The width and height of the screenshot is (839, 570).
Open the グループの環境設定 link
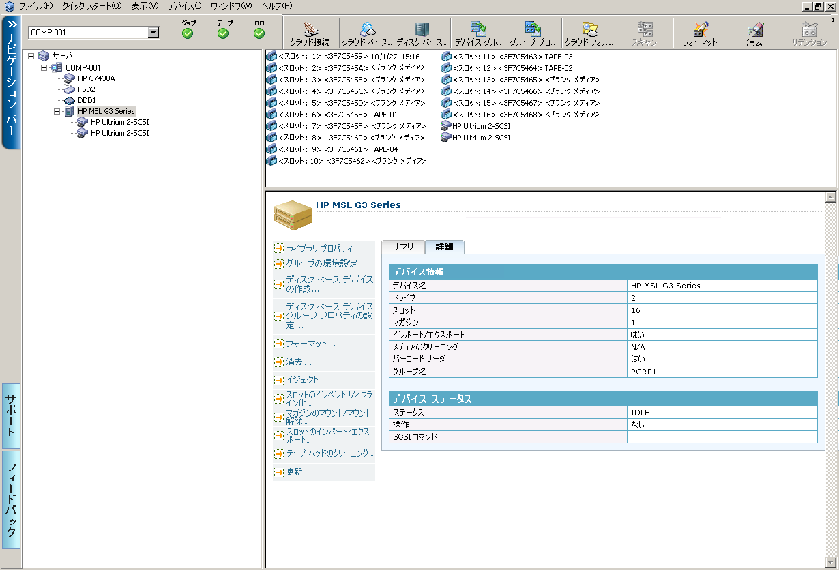[321, 263]
